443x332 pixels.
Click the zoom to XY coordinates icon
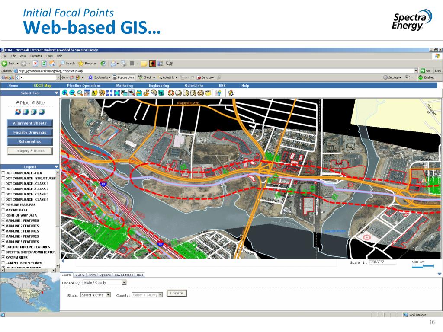pyautogui.click(x=146, y=93)
